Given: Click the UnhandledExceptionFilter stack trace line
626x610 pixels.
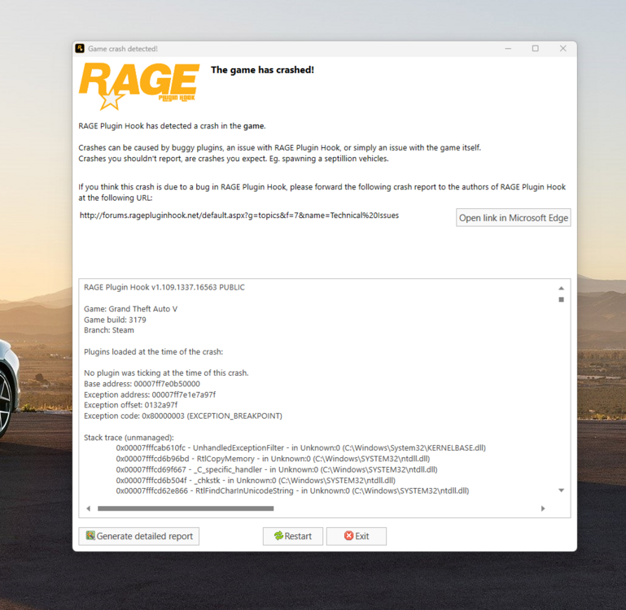Looking at the screenshot, I should click(x=300, y=448).
